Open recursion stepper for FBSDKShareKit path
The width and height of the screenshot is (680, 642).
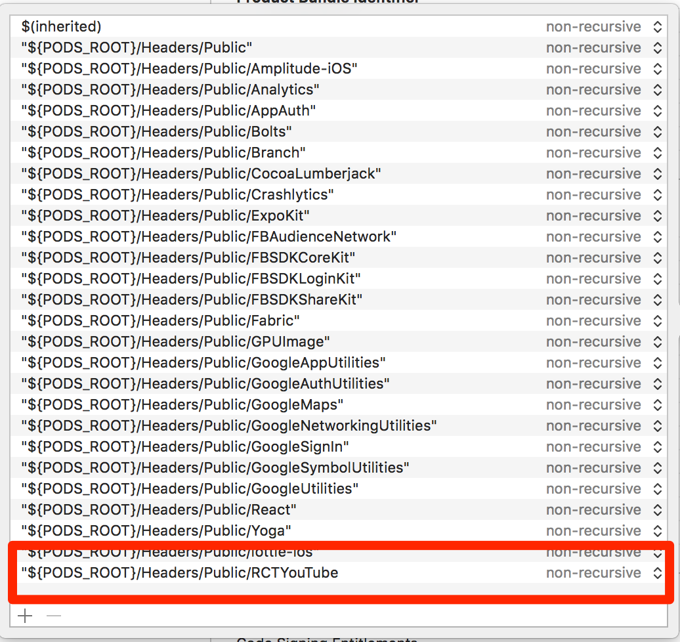(x=658, y=300)
